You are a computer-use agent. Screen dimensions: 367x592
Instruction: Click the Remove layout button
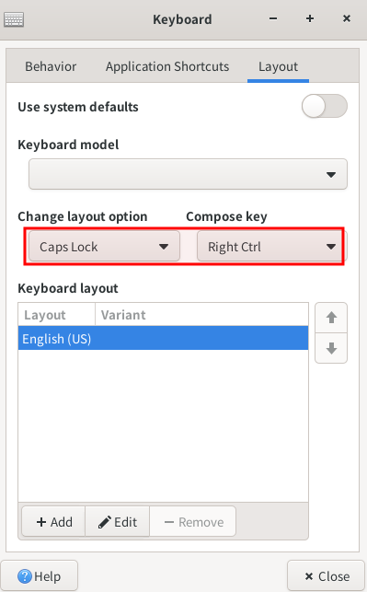[193, 522]
